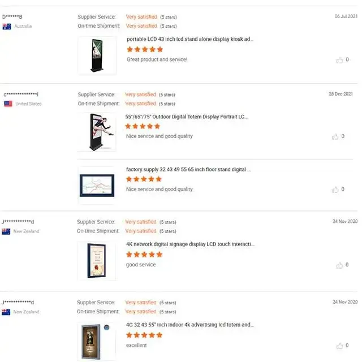Like the "good service" review
Viewport: 362px width, 362px height.
tap(339, 265)
